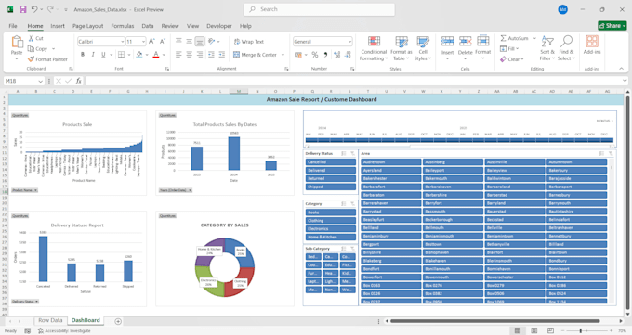Decrease the font size

tap(163, 42)
